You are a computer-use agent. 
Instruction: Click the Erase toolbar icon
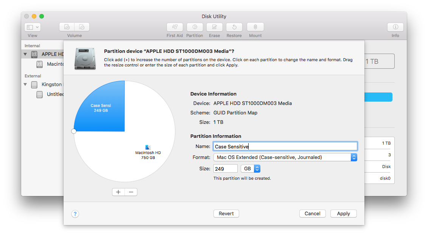214,27
